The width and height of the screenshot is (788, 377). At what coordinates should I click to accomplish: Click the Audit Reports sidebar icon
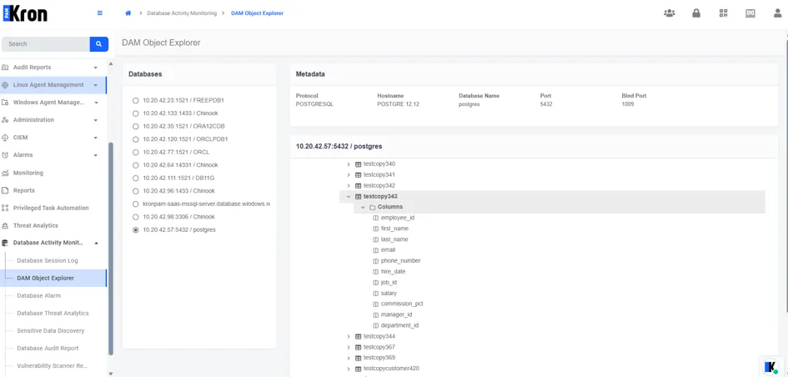(x=5, y=68)
